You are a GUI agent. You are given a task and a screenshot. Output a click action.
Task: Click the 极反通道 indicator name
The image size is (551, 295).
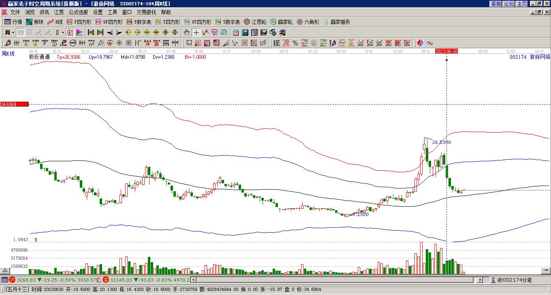coord(39,57)
